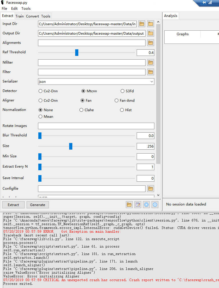
Task: Select the Analysis tab
Action: click(171, 16)
